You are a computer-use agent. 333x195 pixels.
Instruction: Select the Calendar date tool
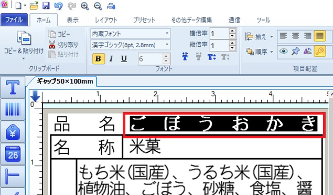click(x=13, y=154)
